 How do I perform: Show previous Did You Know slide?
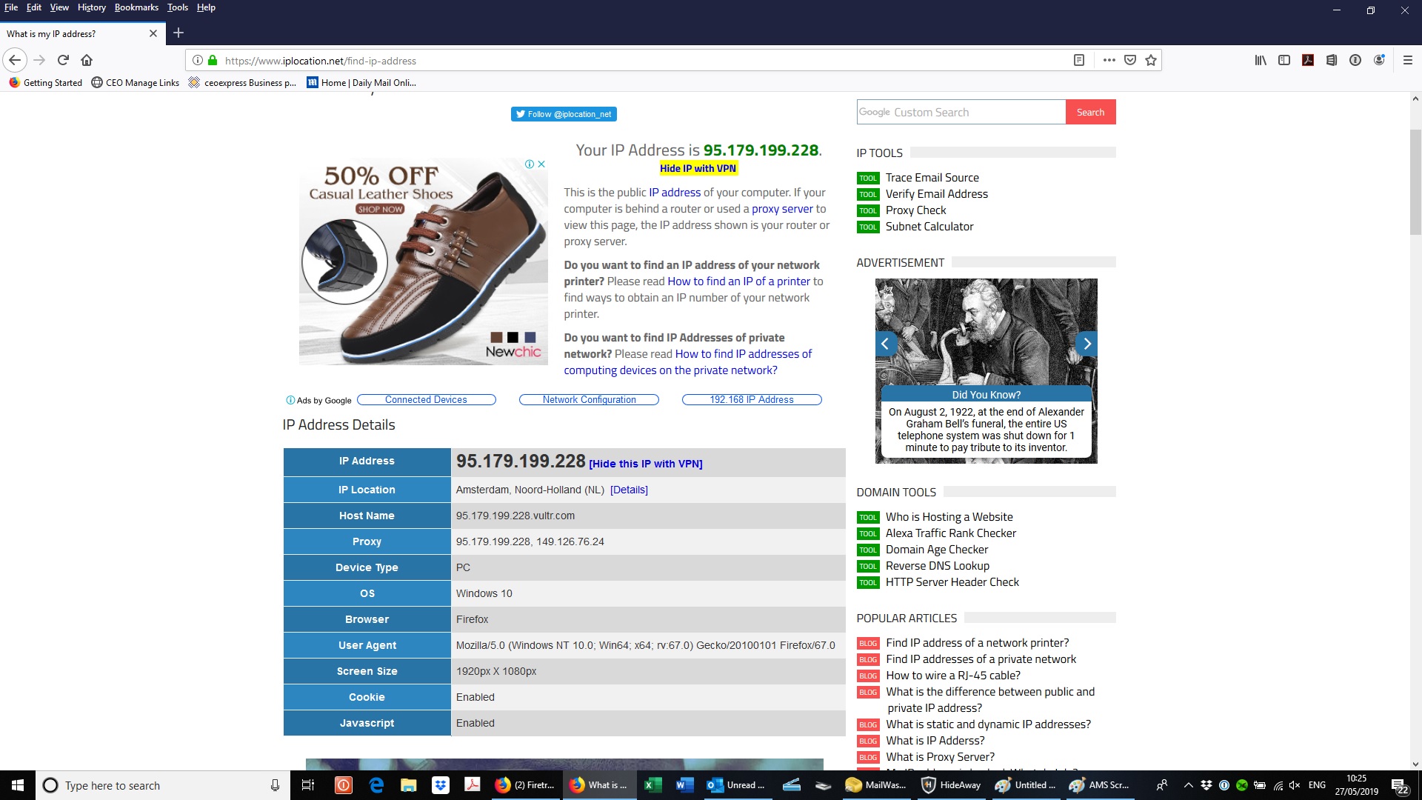(885, 343)
